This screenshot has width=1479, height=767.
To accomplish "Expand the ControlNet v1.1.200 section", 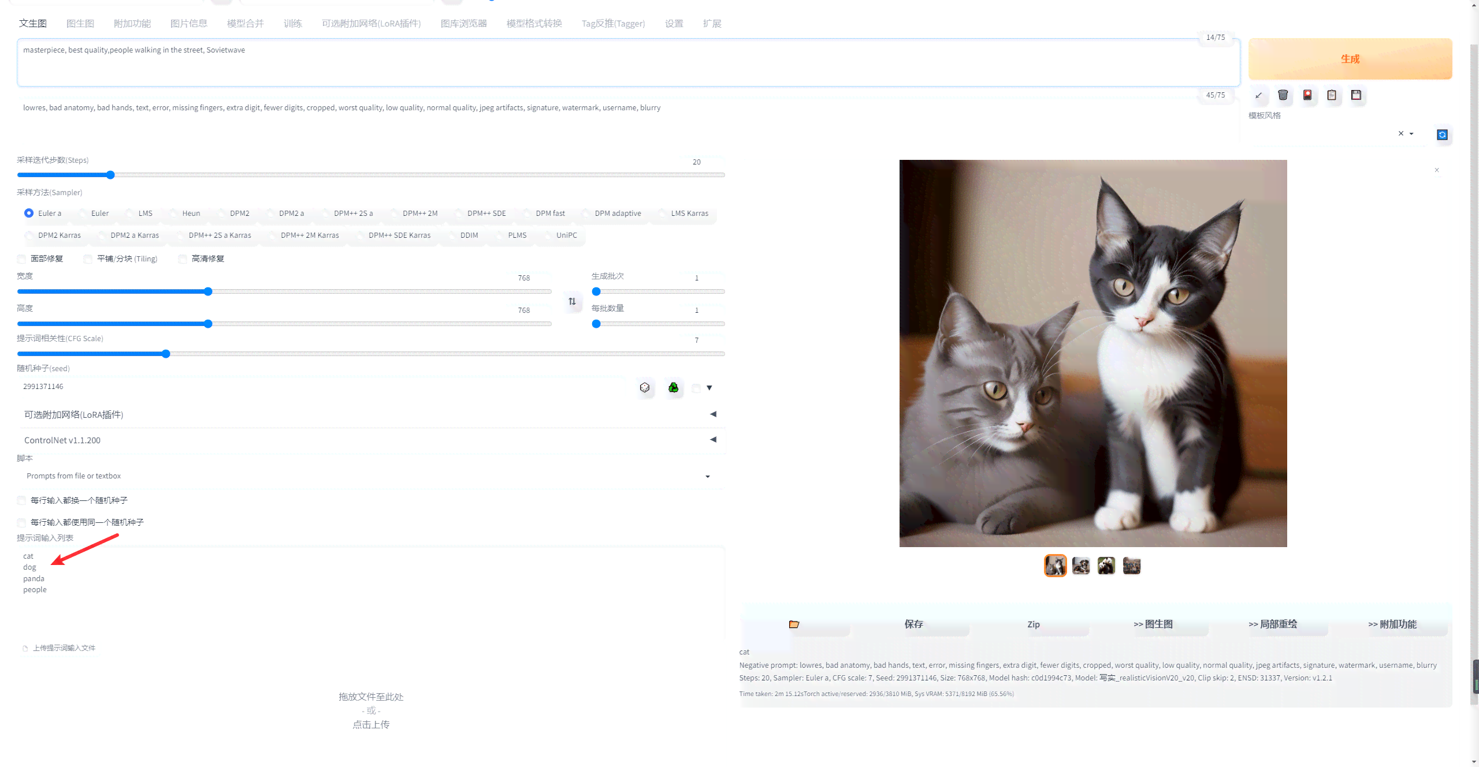I will click(x=371, y=440).
